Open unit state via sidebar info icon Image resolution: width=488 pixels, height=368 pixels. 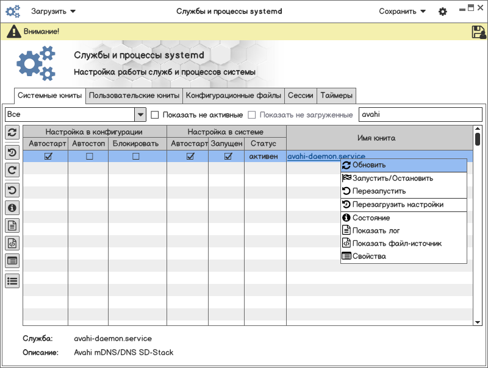click(12, 208)
